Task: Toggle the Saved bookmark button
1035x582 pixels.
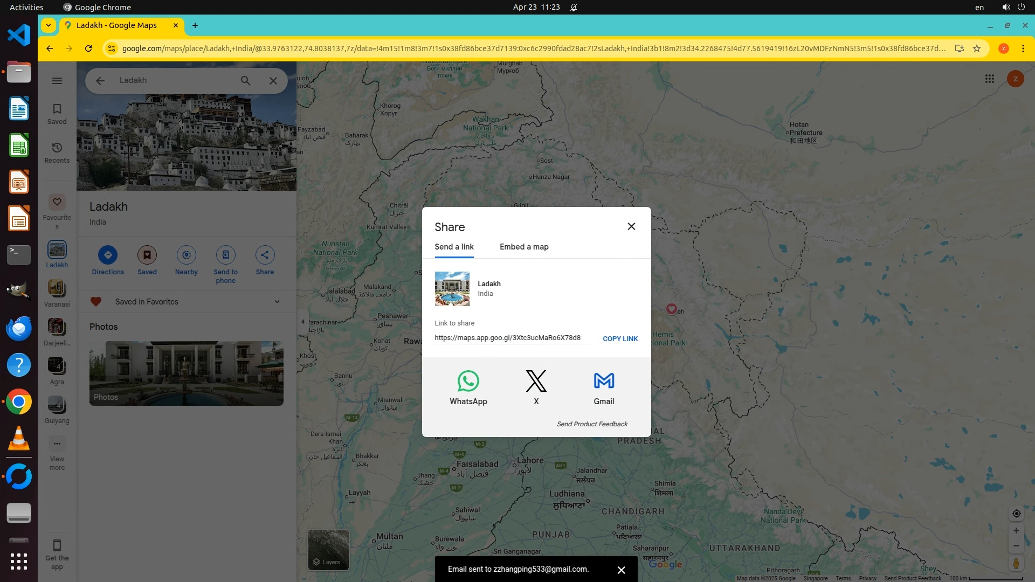Action: (147, 255)
